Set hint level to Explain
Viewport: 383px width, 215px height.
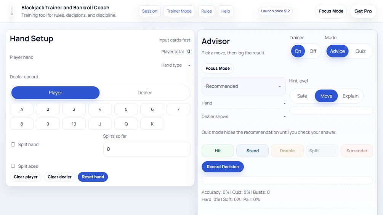pyautogui.click(x=350, y=96)
